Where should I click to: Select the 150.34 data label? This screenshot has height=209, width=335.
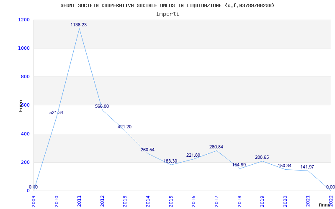point(285,166)
